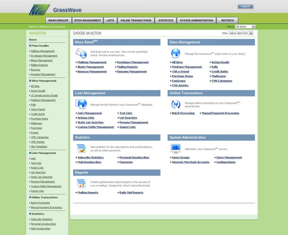Screen dimensions: 288x235
Task: Open US Senate Action Emails in sidebar
Action: [44, 95]
